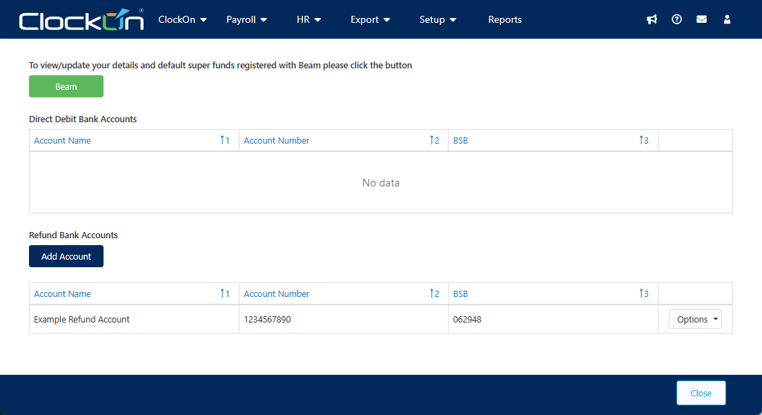Open Options dropdown for Example Refund Account
762x415 pixels.
pos(695,319)
